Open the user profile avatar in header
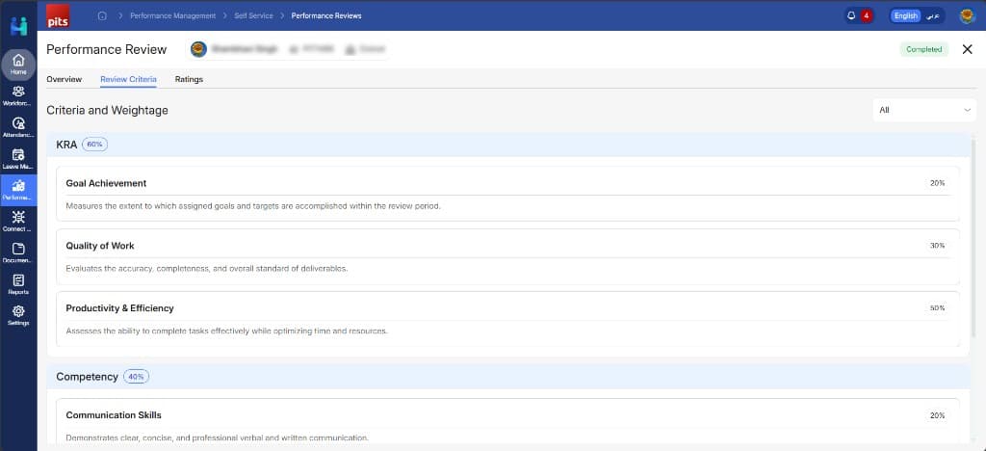The image size is (986, 451). coord(967,15)
